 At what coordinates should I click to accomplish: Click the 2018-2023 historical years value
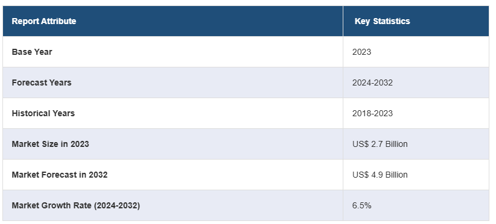(372, 113)
